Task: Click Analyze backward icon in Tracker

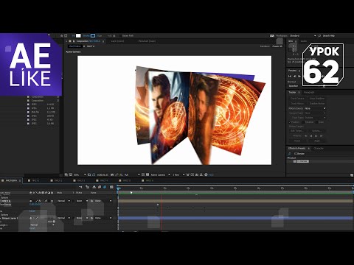Action: pyautogui.click(x=311, y=135)
